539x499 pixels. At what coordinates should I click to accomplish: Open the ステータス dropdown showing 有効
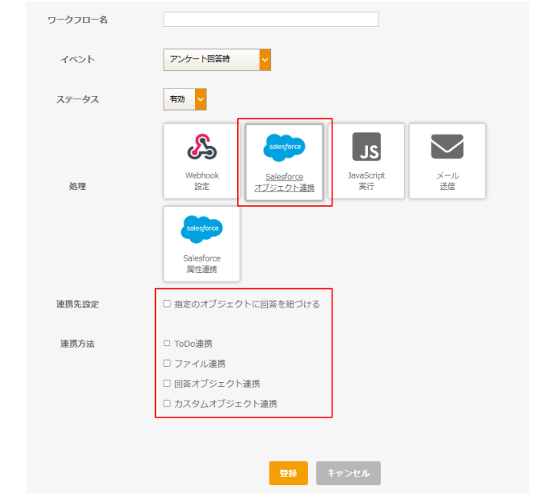coord(185,99)
